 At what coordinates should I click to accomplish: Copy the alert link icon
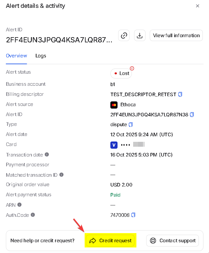pos(124,36)
